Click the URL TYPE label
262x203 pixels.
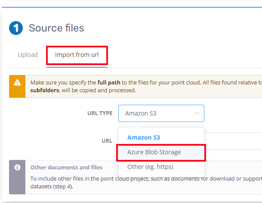coord(100,113)
